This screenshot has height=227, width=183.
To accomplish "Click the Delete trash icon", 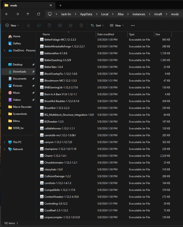I will click(x=81, y=25).
